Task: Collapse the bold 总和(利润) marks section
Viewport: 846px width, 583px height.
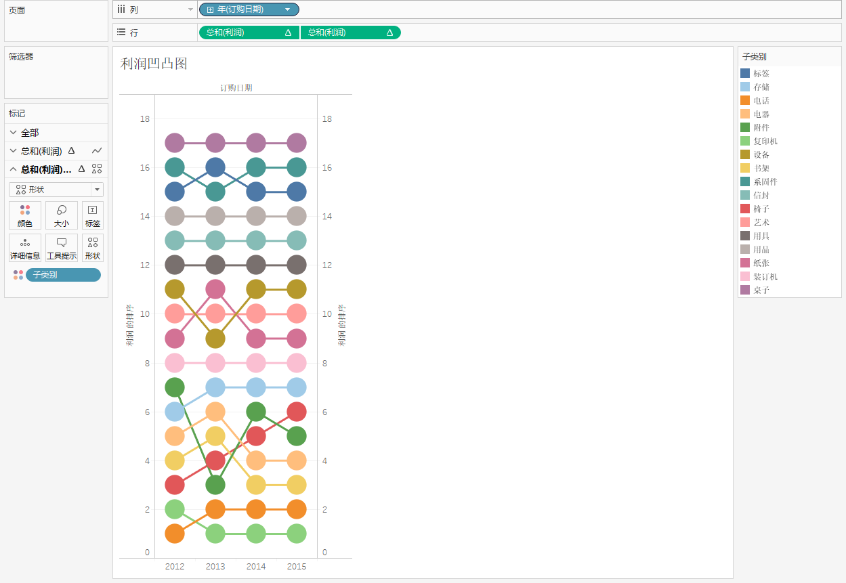Action: 14,169
